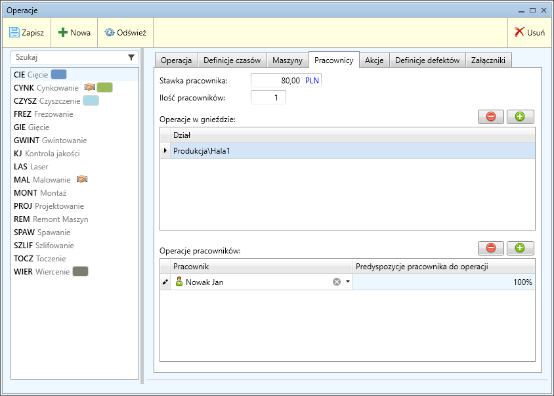Image resolution: width=554 pixels, height=396 pixels.
Task: Click the green plus Nowa icon
Action: (63, 32)
